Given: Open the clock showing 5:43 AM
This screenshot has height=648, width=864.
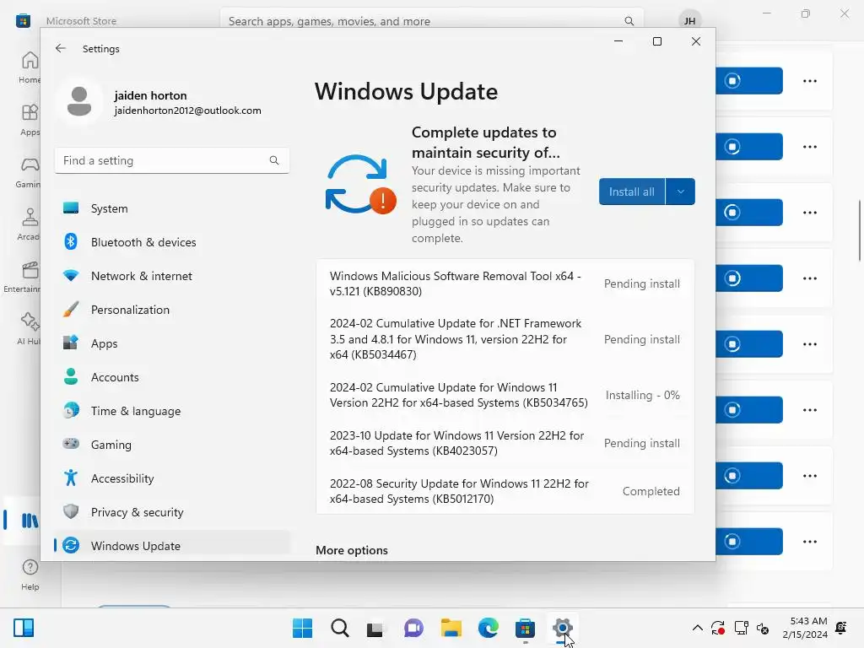Looking at the screenshot, I should [805, 628].
